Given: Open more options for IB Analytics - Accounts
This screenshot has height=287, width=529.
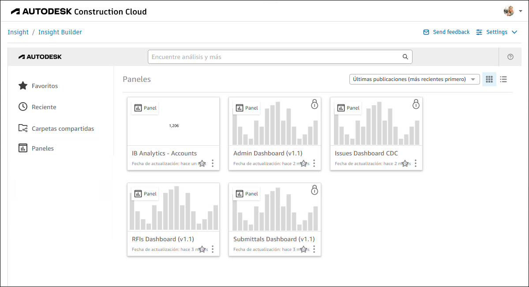Looking at the screenshot, I should tap(213, 163).
